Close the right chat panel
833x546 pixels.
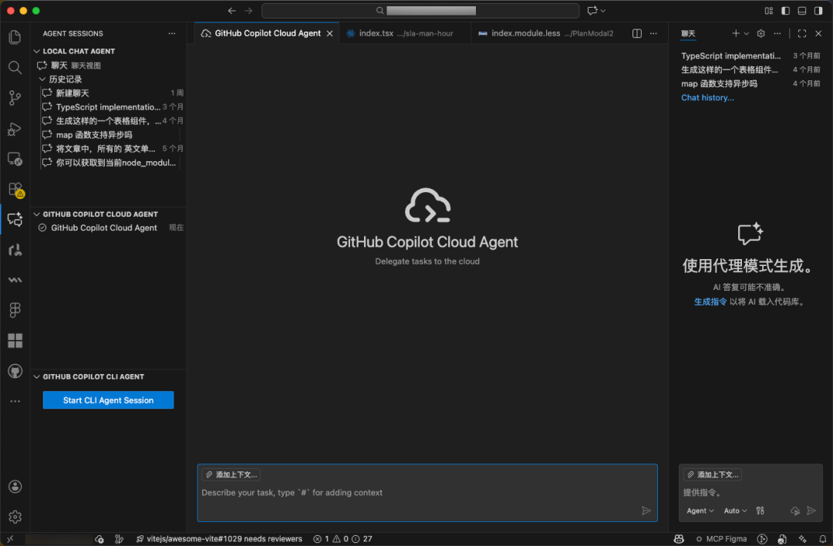coord(818,33)
